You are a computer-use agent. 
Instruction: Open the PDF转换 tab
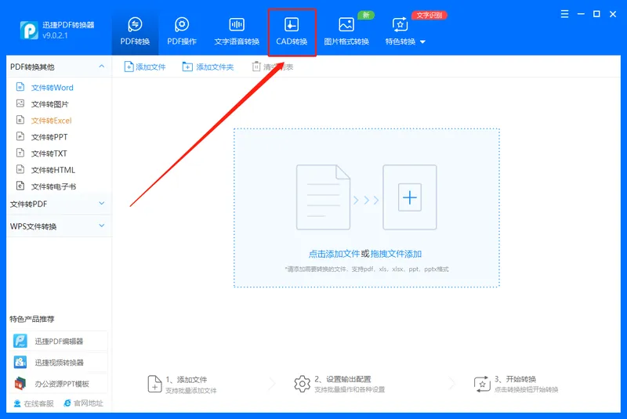point(135,31)
